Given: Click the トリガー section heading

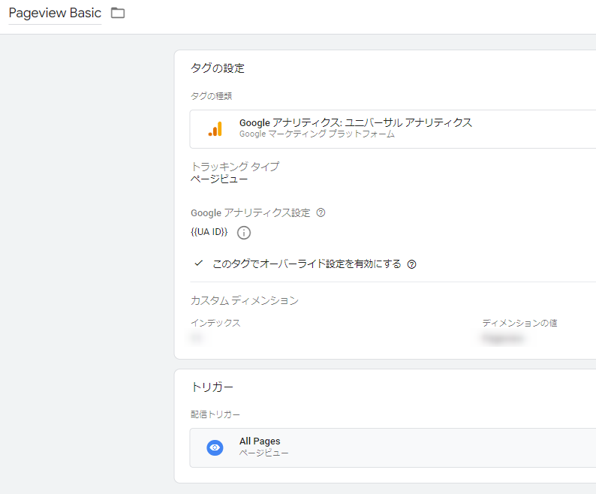Looking at the screenshot, I should (212, 387).
